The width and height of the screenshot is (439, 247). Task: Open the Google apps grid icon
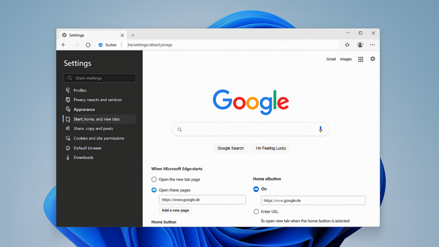coord(361,59)
